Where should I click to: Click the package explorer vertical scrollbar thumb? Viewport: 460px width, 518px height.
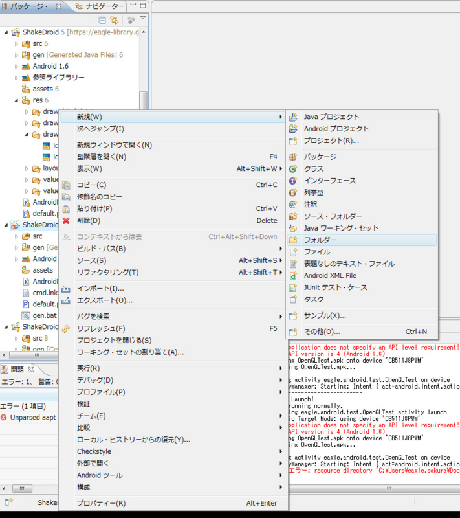(143, 100)
